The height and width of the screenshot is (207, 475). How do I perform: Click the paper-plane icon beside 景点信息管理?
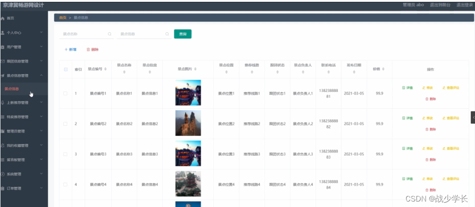(x=3, y=76)
